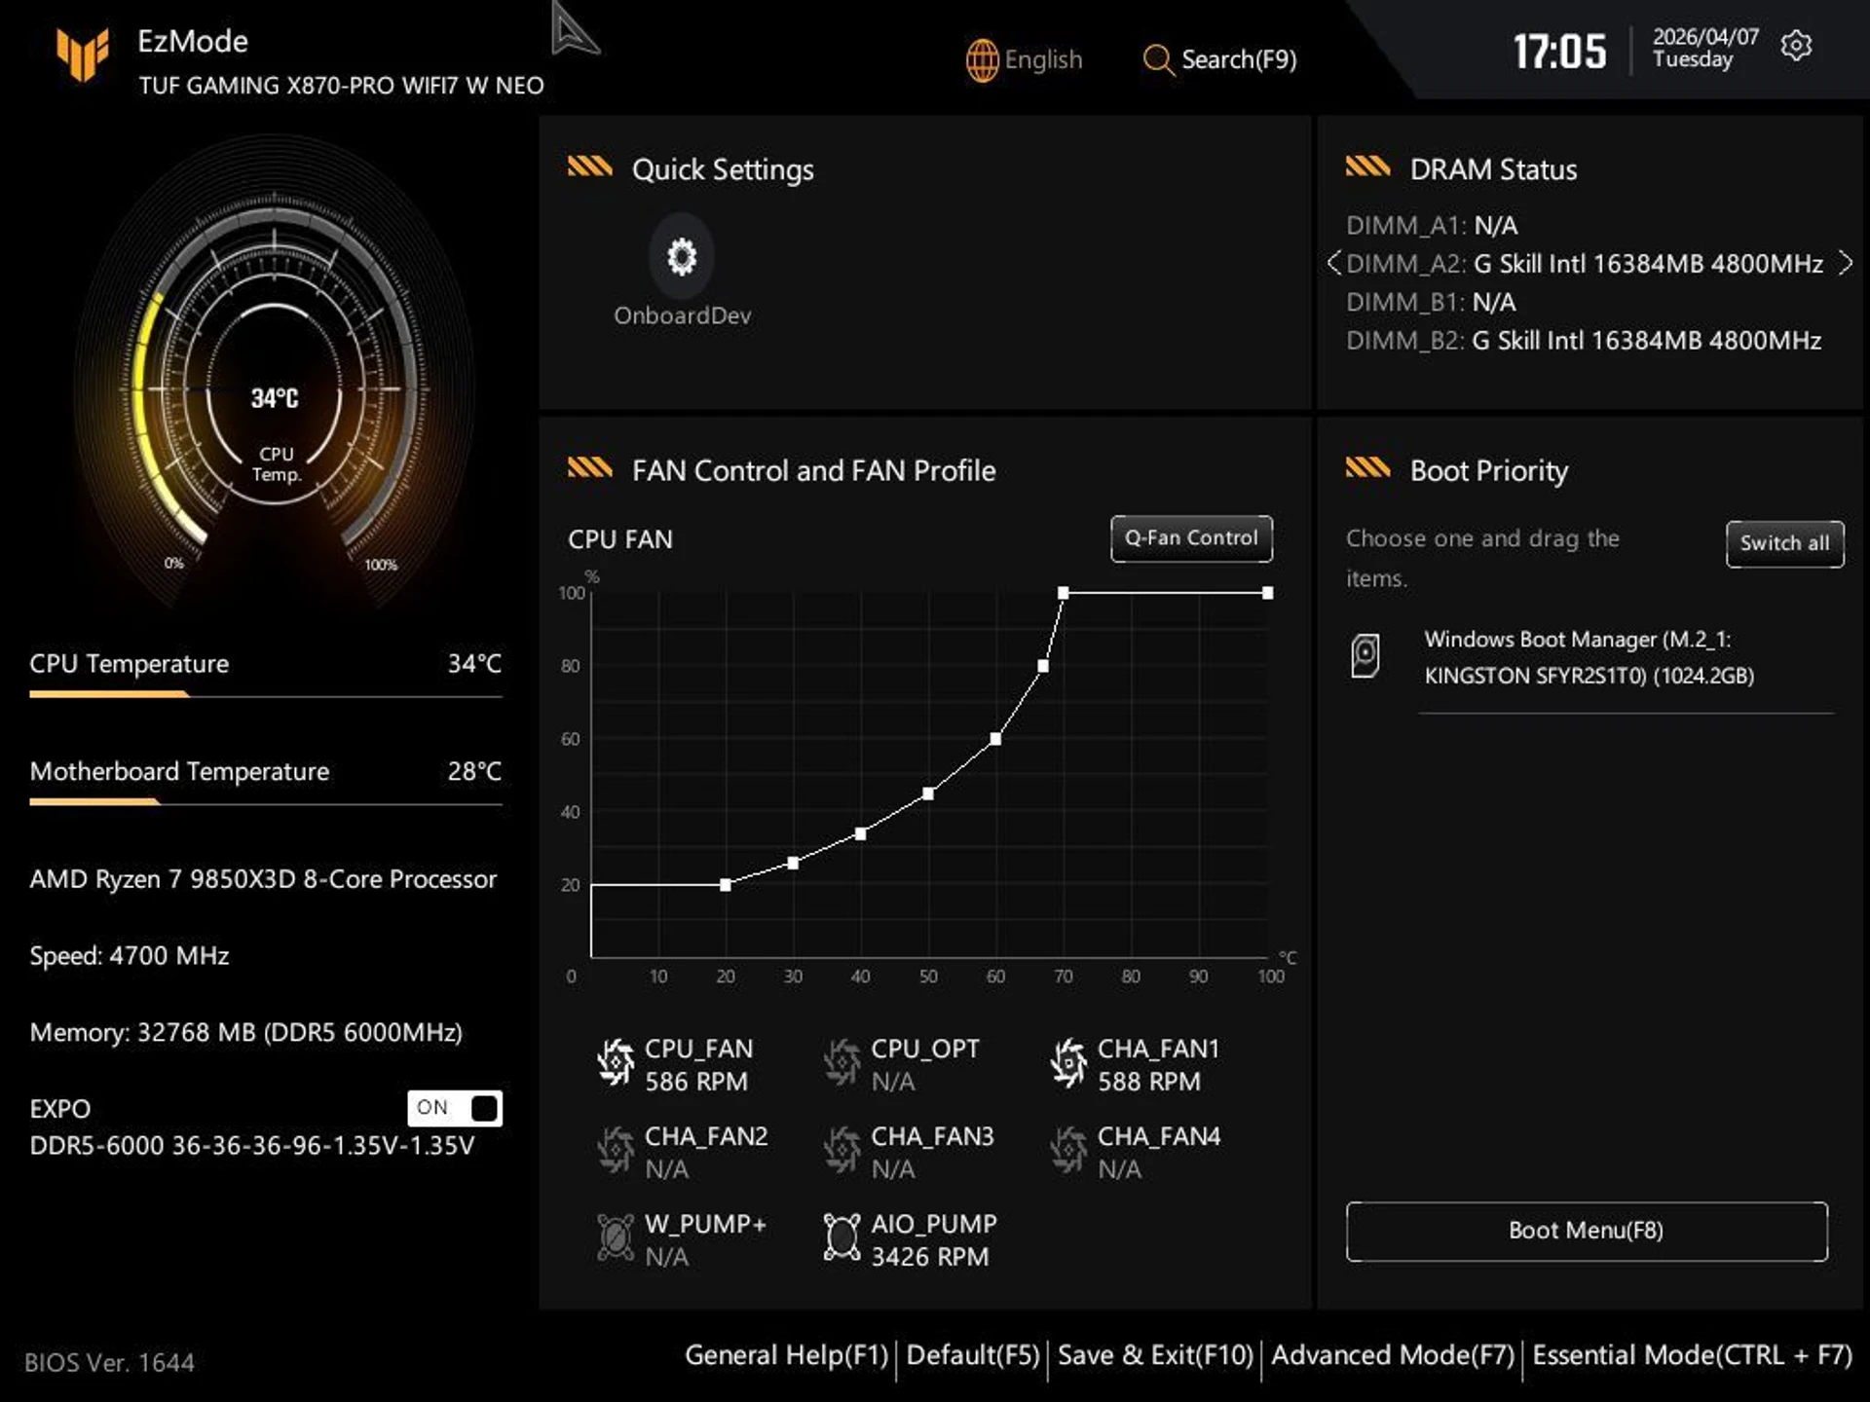This screenshot has height=1402, width=1870.
Task: Click the 2026/04/07 date text
Action: point(1705,37)
